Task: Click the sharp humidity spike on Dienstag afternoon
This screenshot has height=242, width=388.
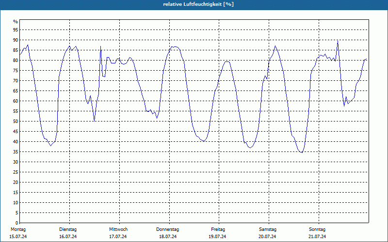Action: pyautogui.click(x=100, y=46)
